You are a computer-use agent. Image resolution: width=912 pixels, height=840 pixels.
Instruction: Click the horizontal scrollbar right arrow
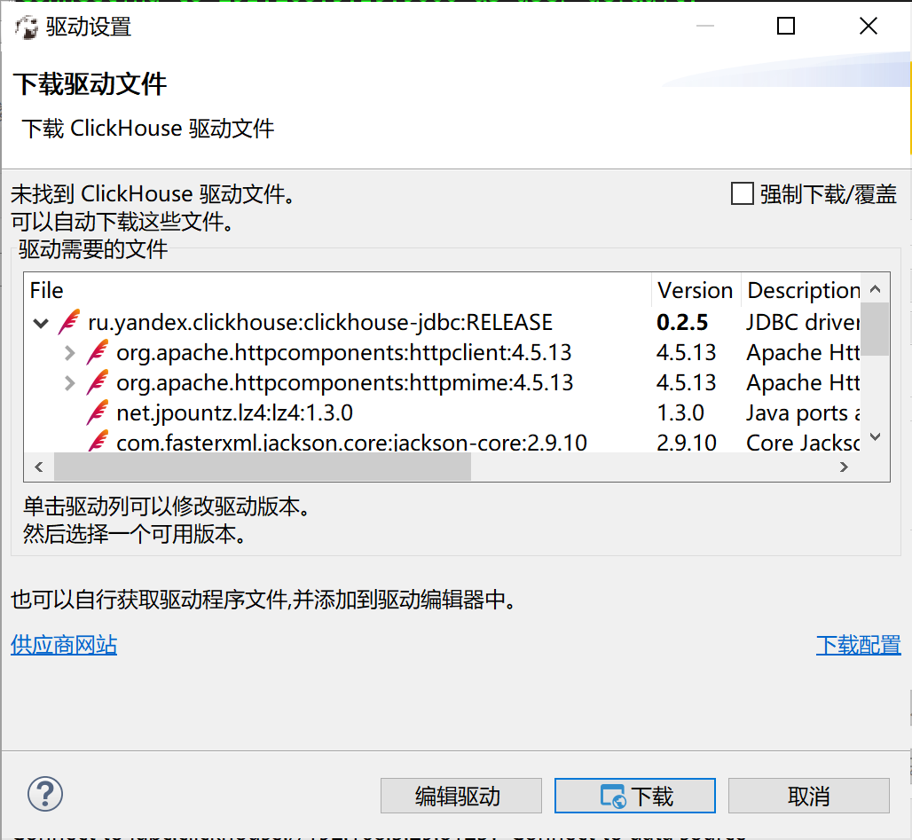tap(844, 467)
